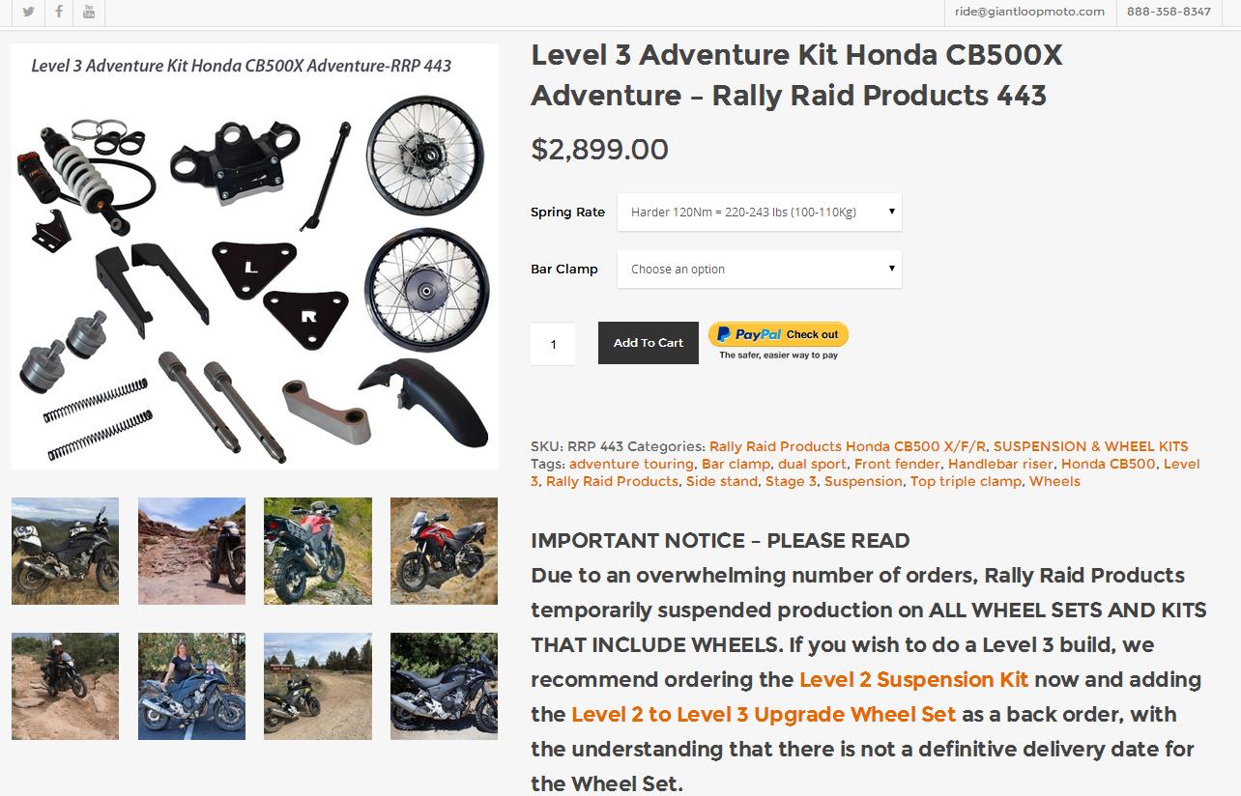Expand the Spring Rate dropdown
Viewport: 1241px width, 796px height.
click(x=759, y=212)
